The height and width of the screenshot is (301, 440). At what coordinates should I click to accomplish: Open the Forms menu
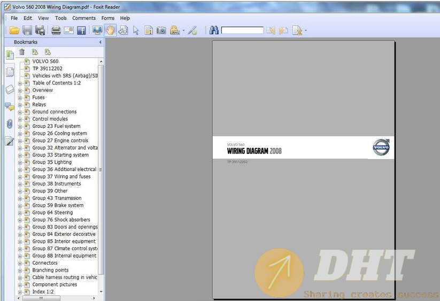tap(108, 18)
